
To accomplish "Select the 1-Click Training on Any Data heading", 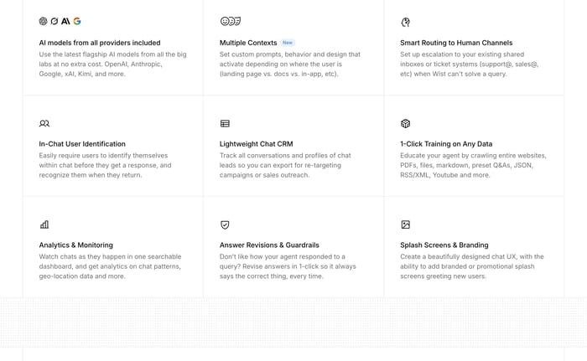I will pos(446,144).
